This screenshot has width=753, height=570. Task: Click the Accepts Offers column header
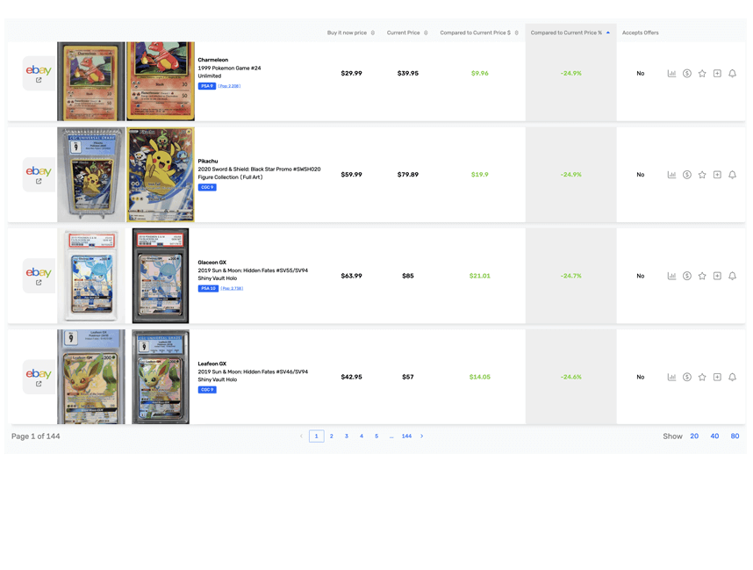pos(640,32)
